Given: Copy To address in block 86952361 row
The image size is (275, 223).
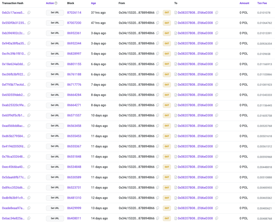Looking at the screenshot, I should coord(217,33).
